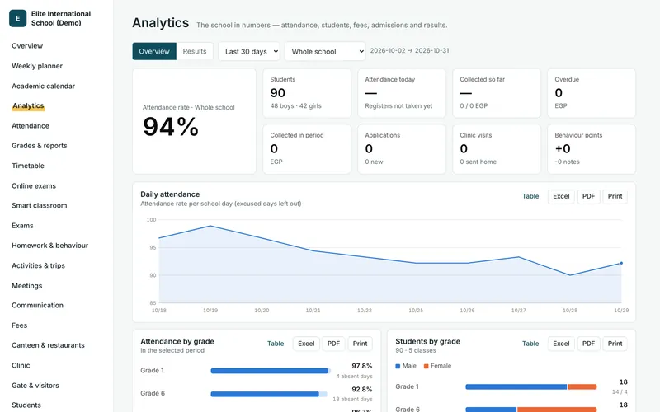Click the date range 2026-10-02 → 2026-10-31

(x=409, y=51)
